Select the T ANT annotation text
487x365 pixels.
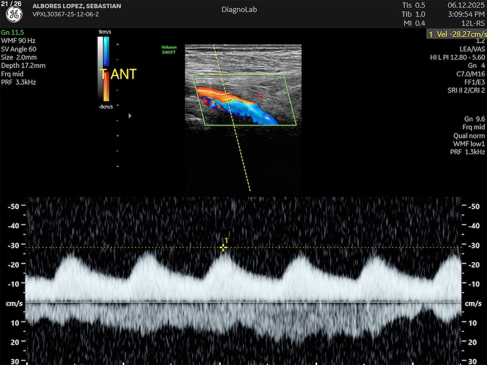[x=118, y=74]
